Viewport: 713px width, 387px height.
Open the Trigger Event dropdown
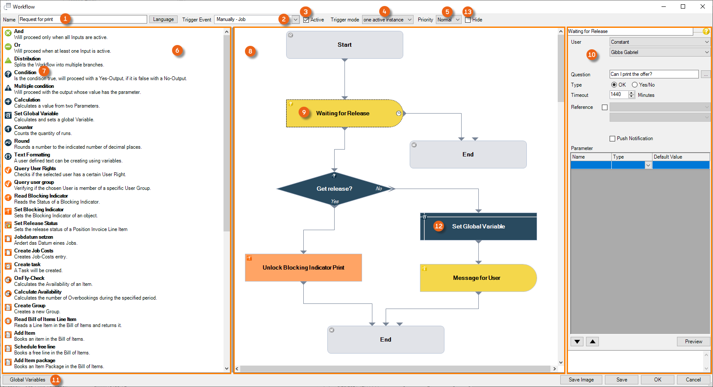(296, 20)
